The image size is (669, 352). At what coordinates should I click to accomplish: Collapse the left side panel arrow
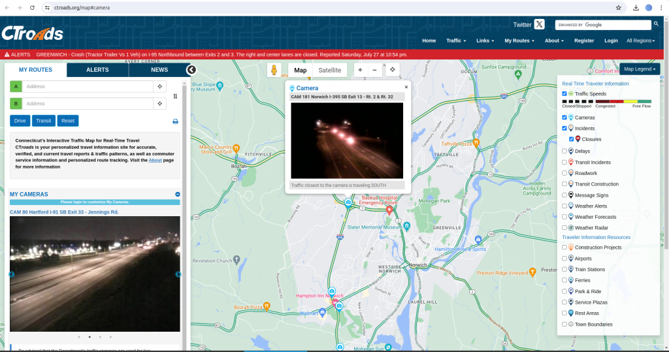191,69
